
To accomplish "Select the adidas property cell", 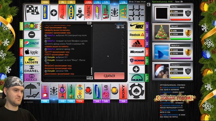I will (137, 43).
